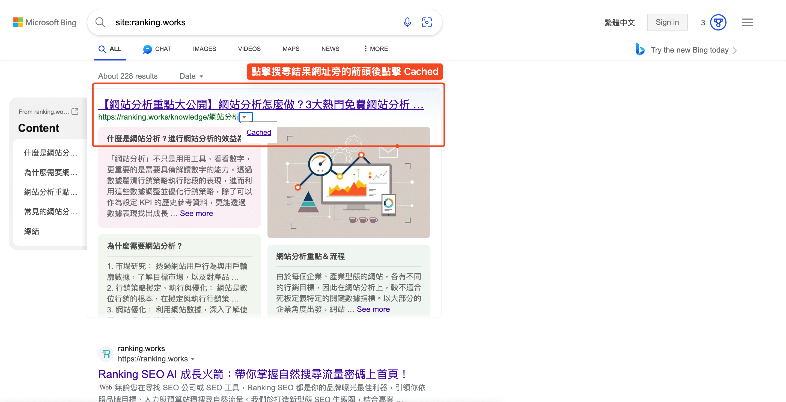
Task: Expand arrow next to https://ranking.works URL
Action: [x=193, y=359]
